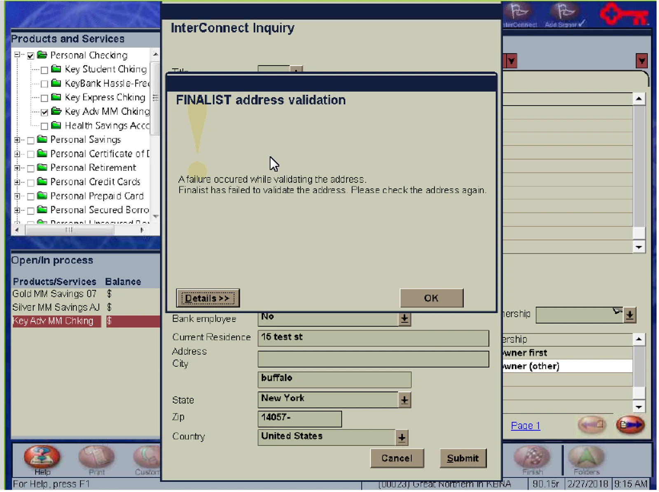Open the Country dropdown showing United States

pos(402,437)
